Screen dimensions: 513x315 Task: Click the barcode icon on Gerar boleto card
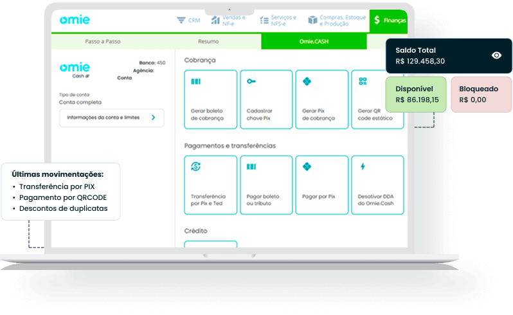pyautogui.click(x=195, y=82)
